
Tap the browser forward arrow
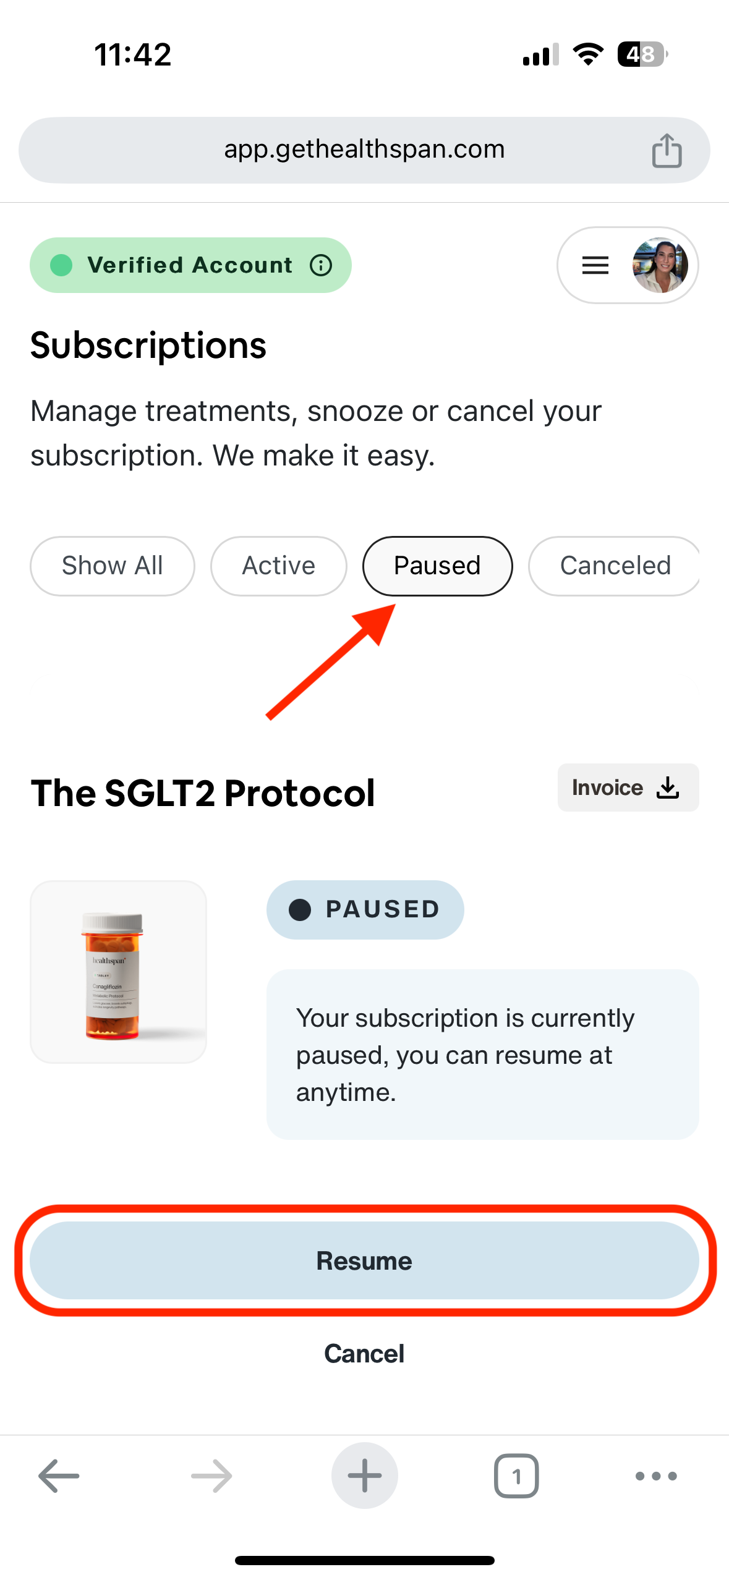click(x=211, y=1476)
